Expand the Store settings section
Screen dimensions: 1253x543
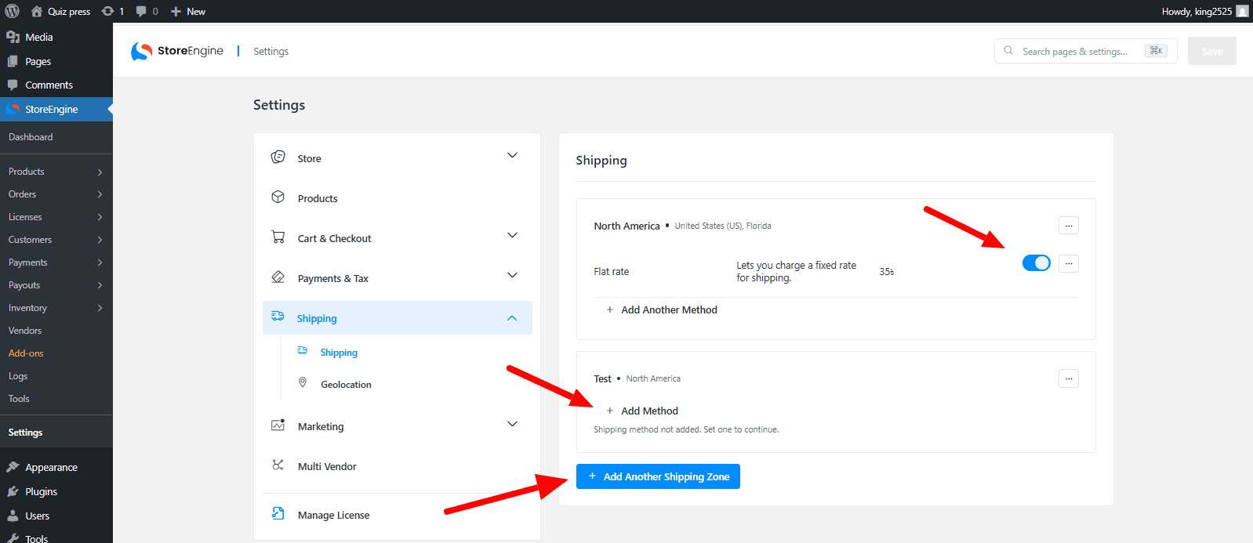(512, 156)
